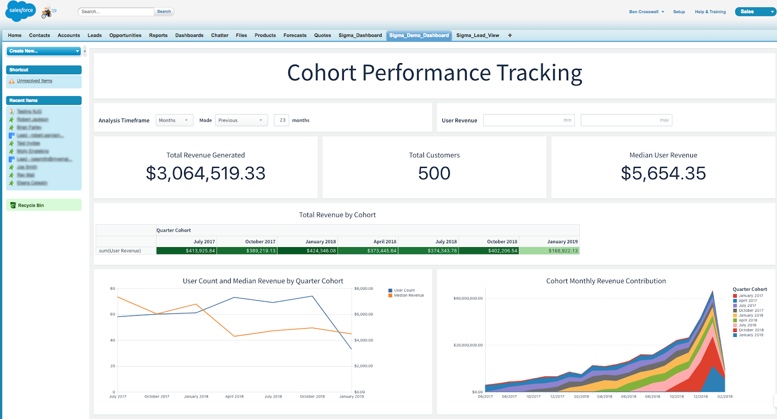Image resolution: width=777 pixels, height=419 pixels.
Task: Click the months count field showing 23
Action: (282, 120)
